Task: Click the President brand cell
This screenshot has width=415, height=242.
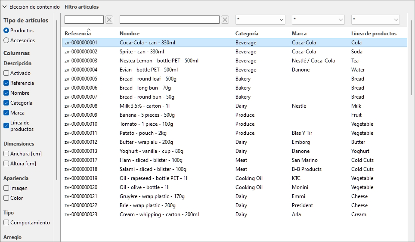Action: pyautogui.click(x=302, y=205)
